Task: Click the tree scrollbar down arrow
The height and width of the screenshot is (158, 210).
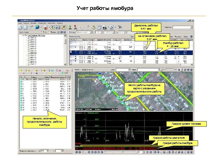Action: [x=65, y=64]
